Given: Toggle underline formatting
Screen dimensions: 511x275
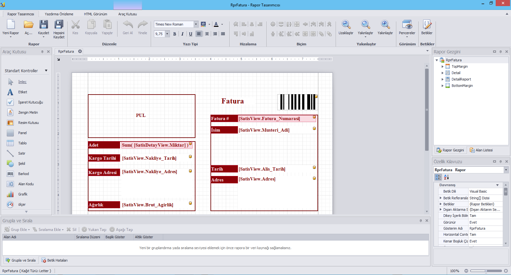Looking at the screenshot, I should point(191,34).
